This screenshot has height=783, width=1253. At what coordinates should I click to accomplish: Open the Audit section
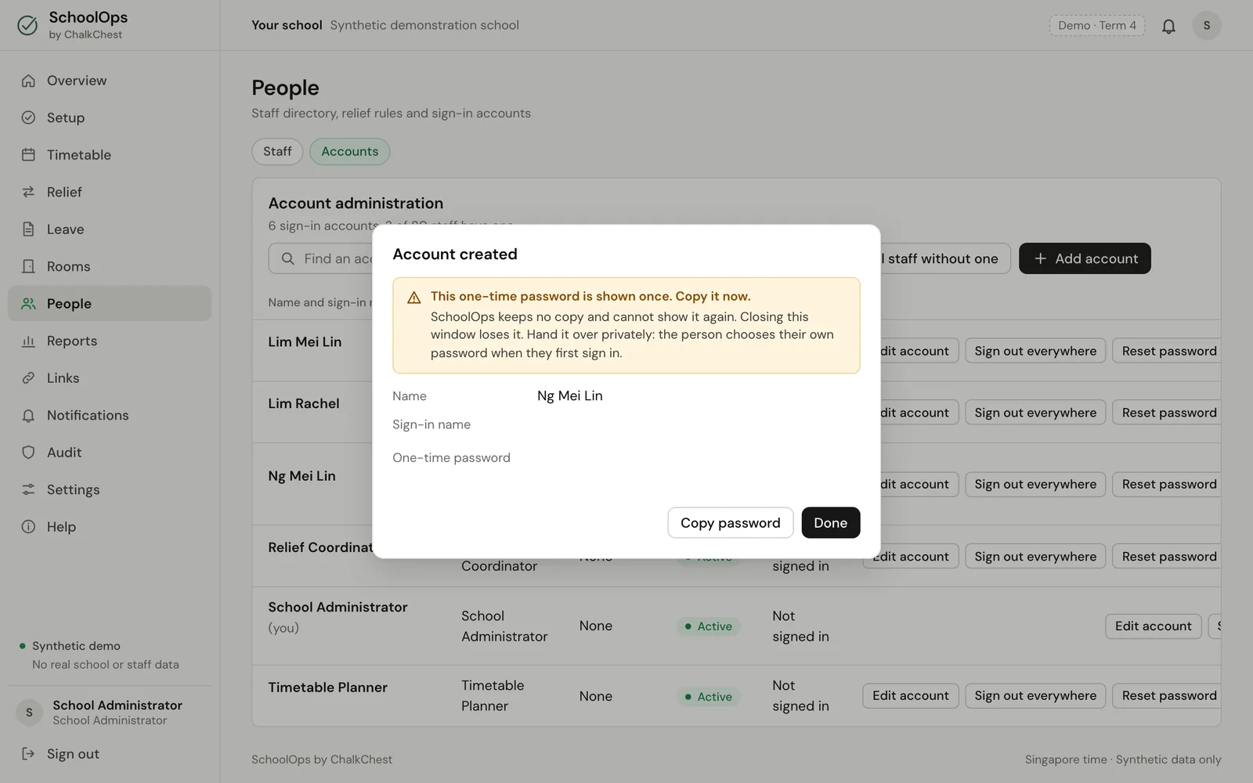pyautogui.click(x=110, y=453)
